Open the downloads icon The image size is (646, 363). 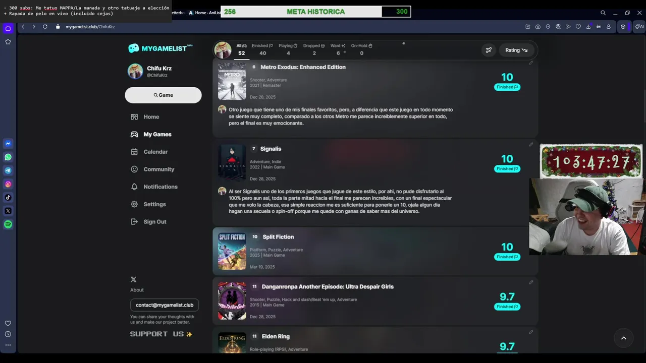[x=588, y=27]
